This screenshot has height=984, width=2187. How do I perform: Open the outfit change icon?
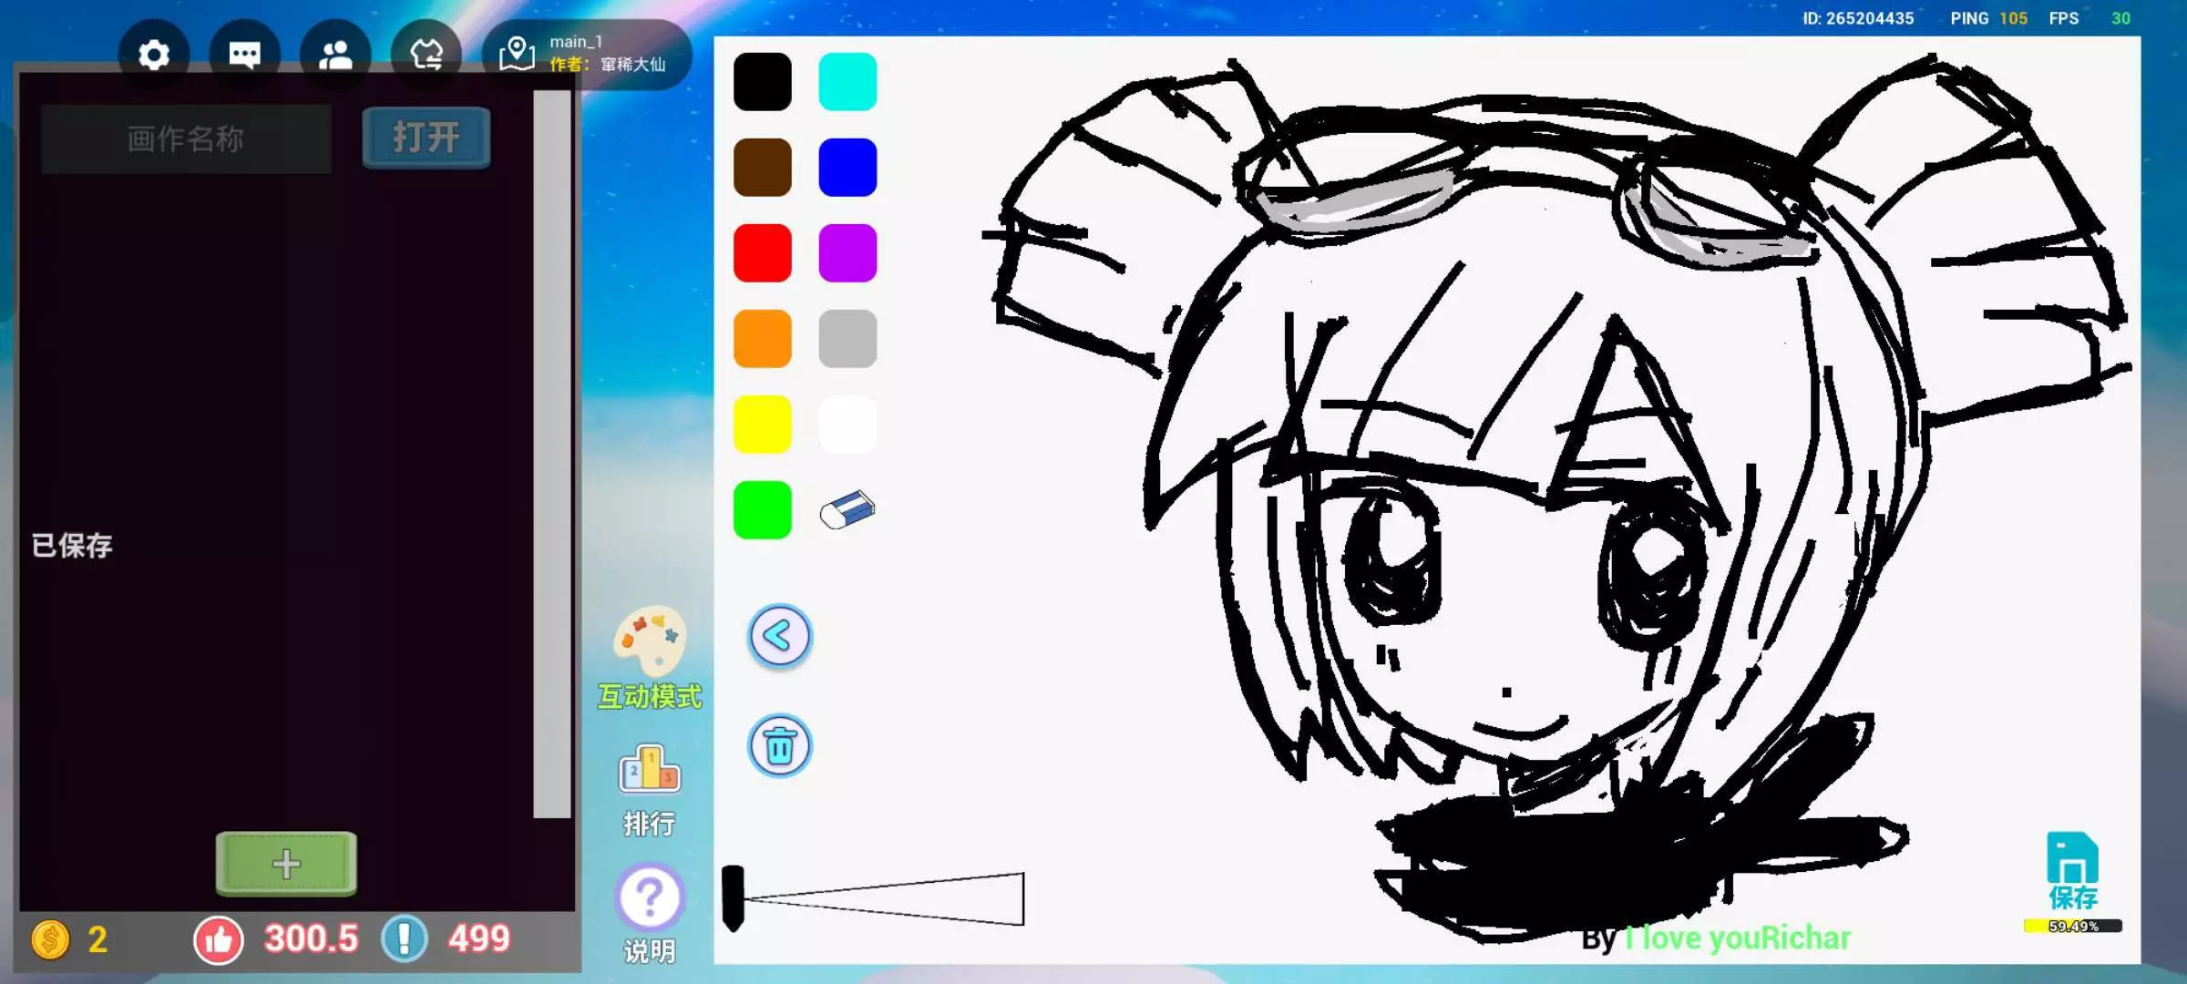click(426, 55)
